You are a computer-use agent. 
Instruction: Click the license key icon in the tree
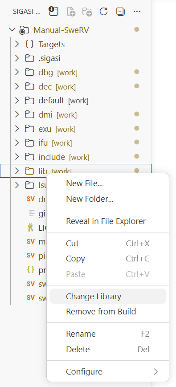[x=30, y=227]
